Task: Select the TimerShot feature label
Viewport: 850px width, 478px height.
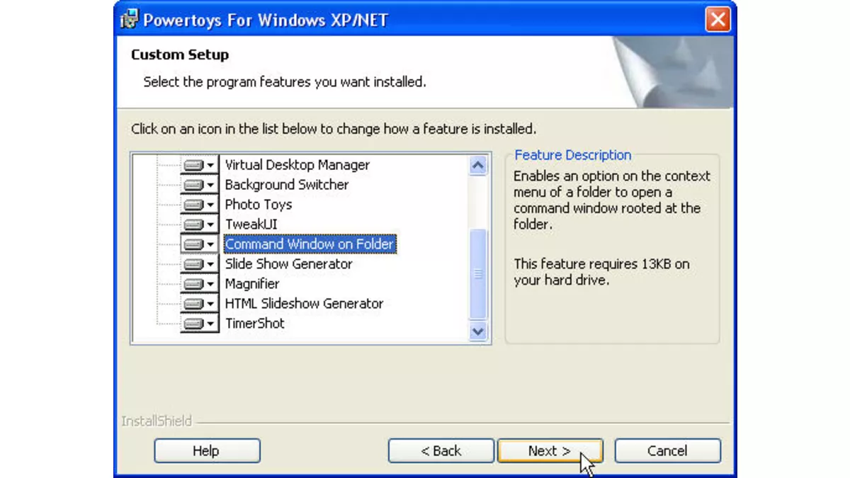Action: 254,324
